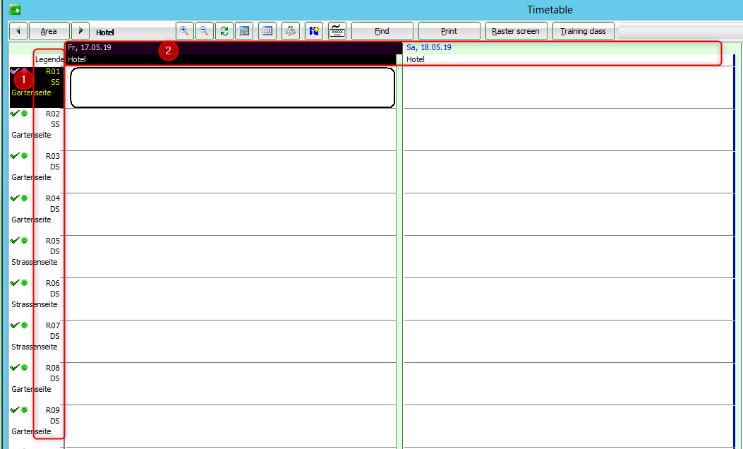This screenshot has height=449, width=743.
Task: Open the Area selection button
Action: point(49,31)
